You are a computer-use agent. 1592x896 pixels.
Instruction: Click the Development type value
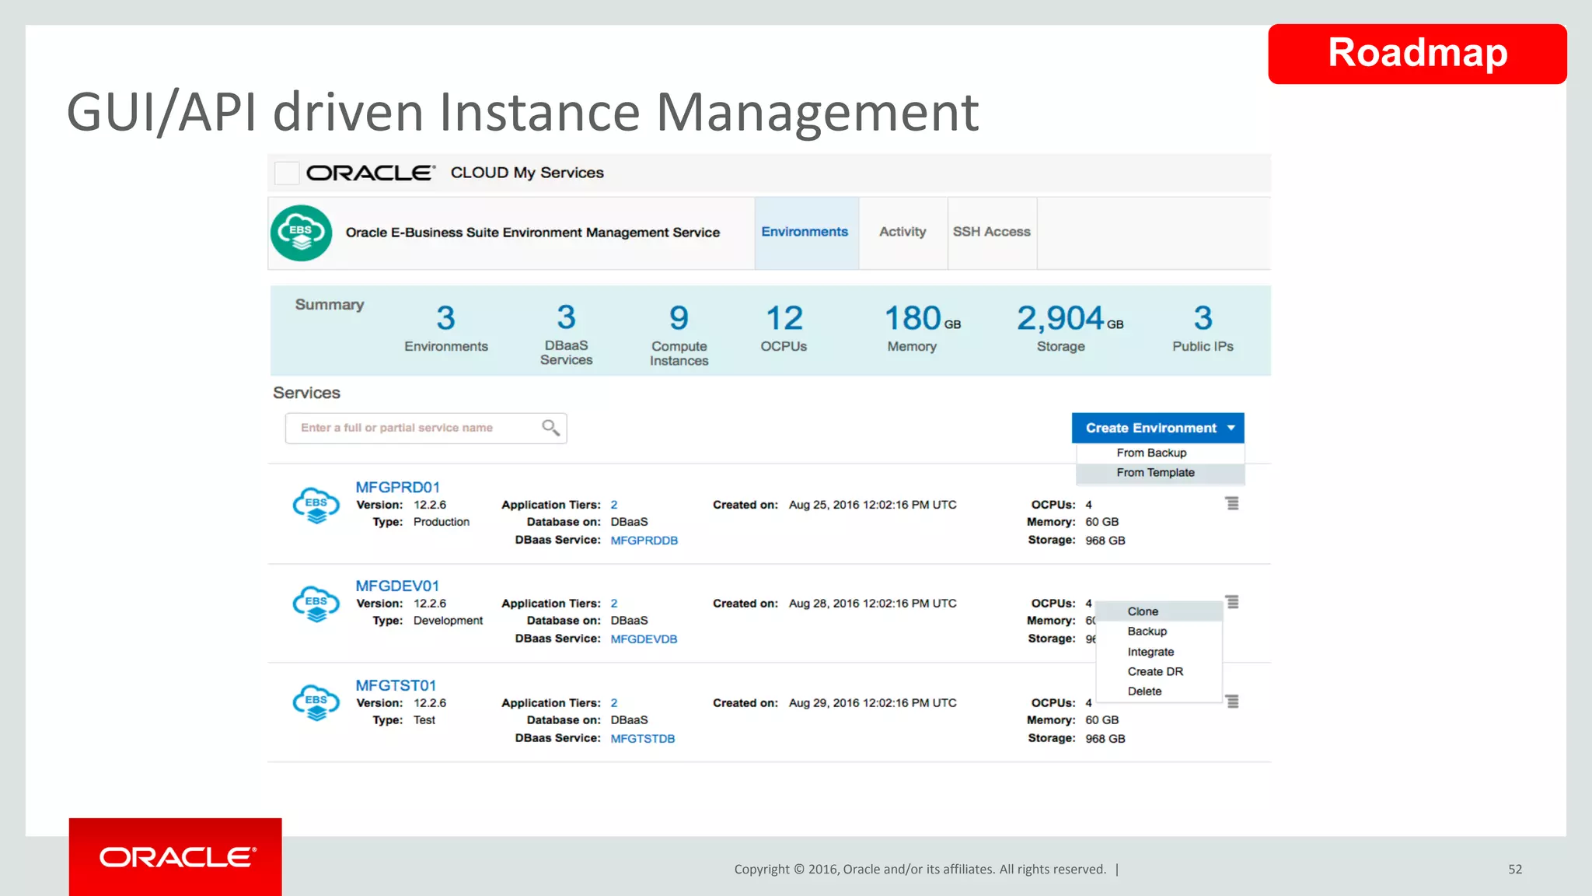pyautogui.click(x=449, y=621)
